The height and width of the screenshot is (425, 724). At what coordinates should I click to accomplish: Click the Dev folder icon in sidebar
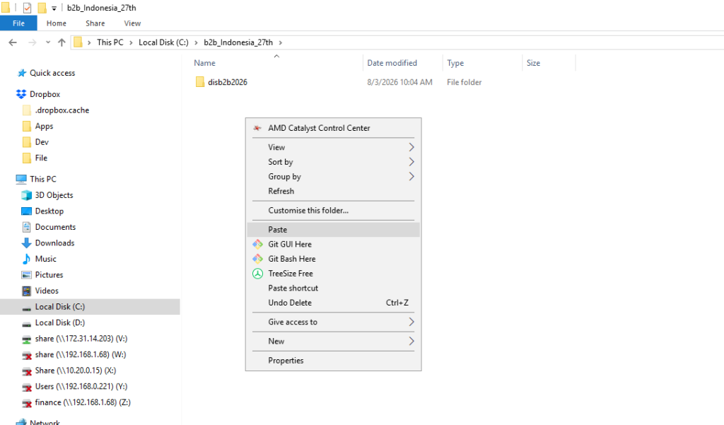pyautogui.click(x=27, y=142)
